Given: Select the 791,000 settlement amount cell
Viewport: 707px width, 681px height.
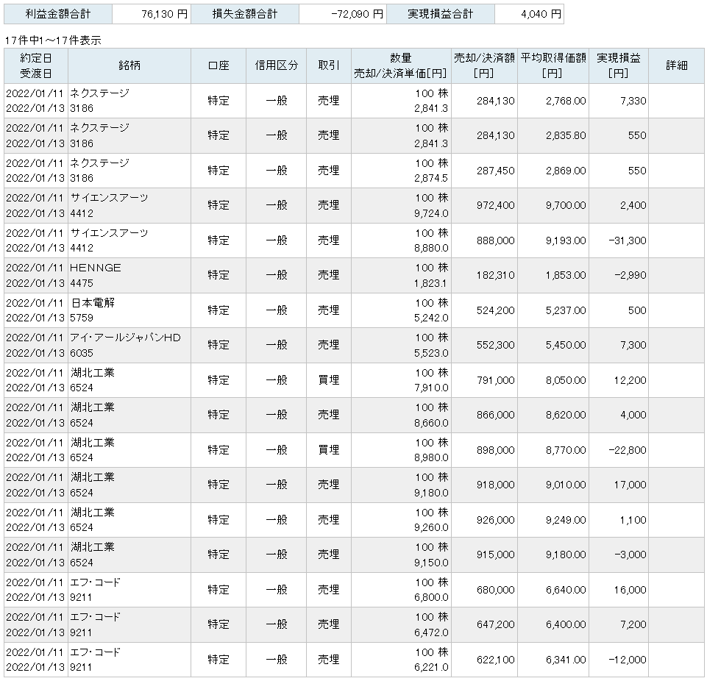Looking at the screenshot, I should pyautogui.click(x=485, y=380).
